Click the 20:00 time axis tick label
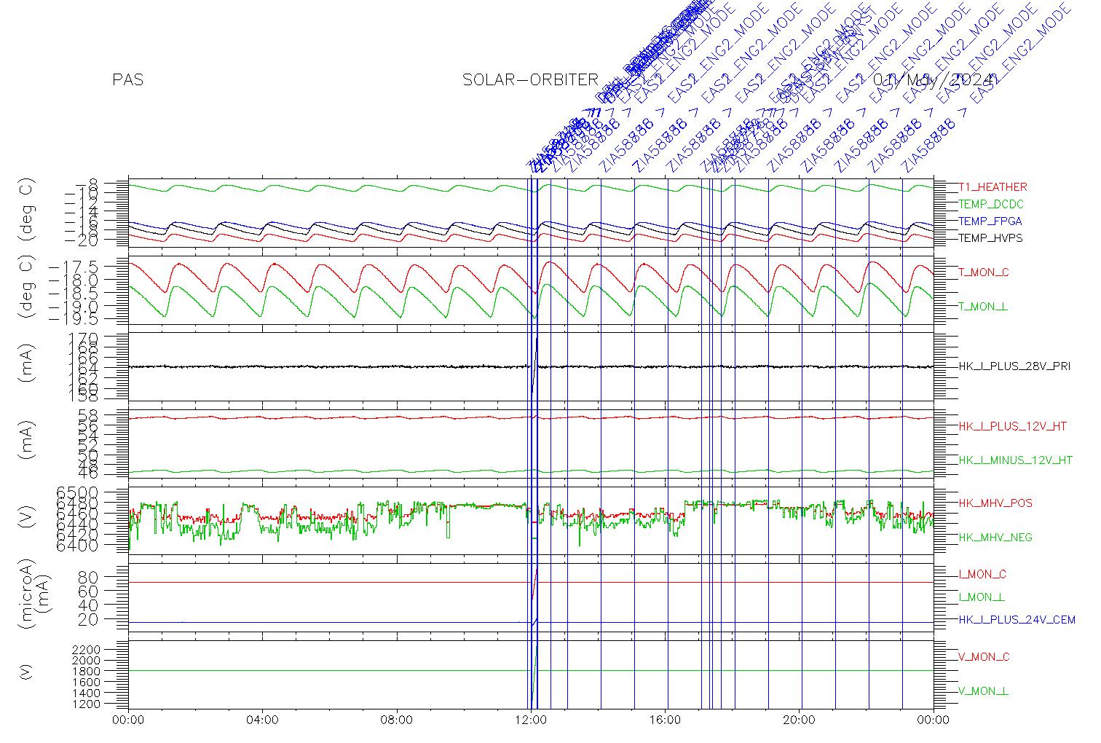Image resolution: width=1101 pixels, height=743 pixels. (x=800, y=720)
